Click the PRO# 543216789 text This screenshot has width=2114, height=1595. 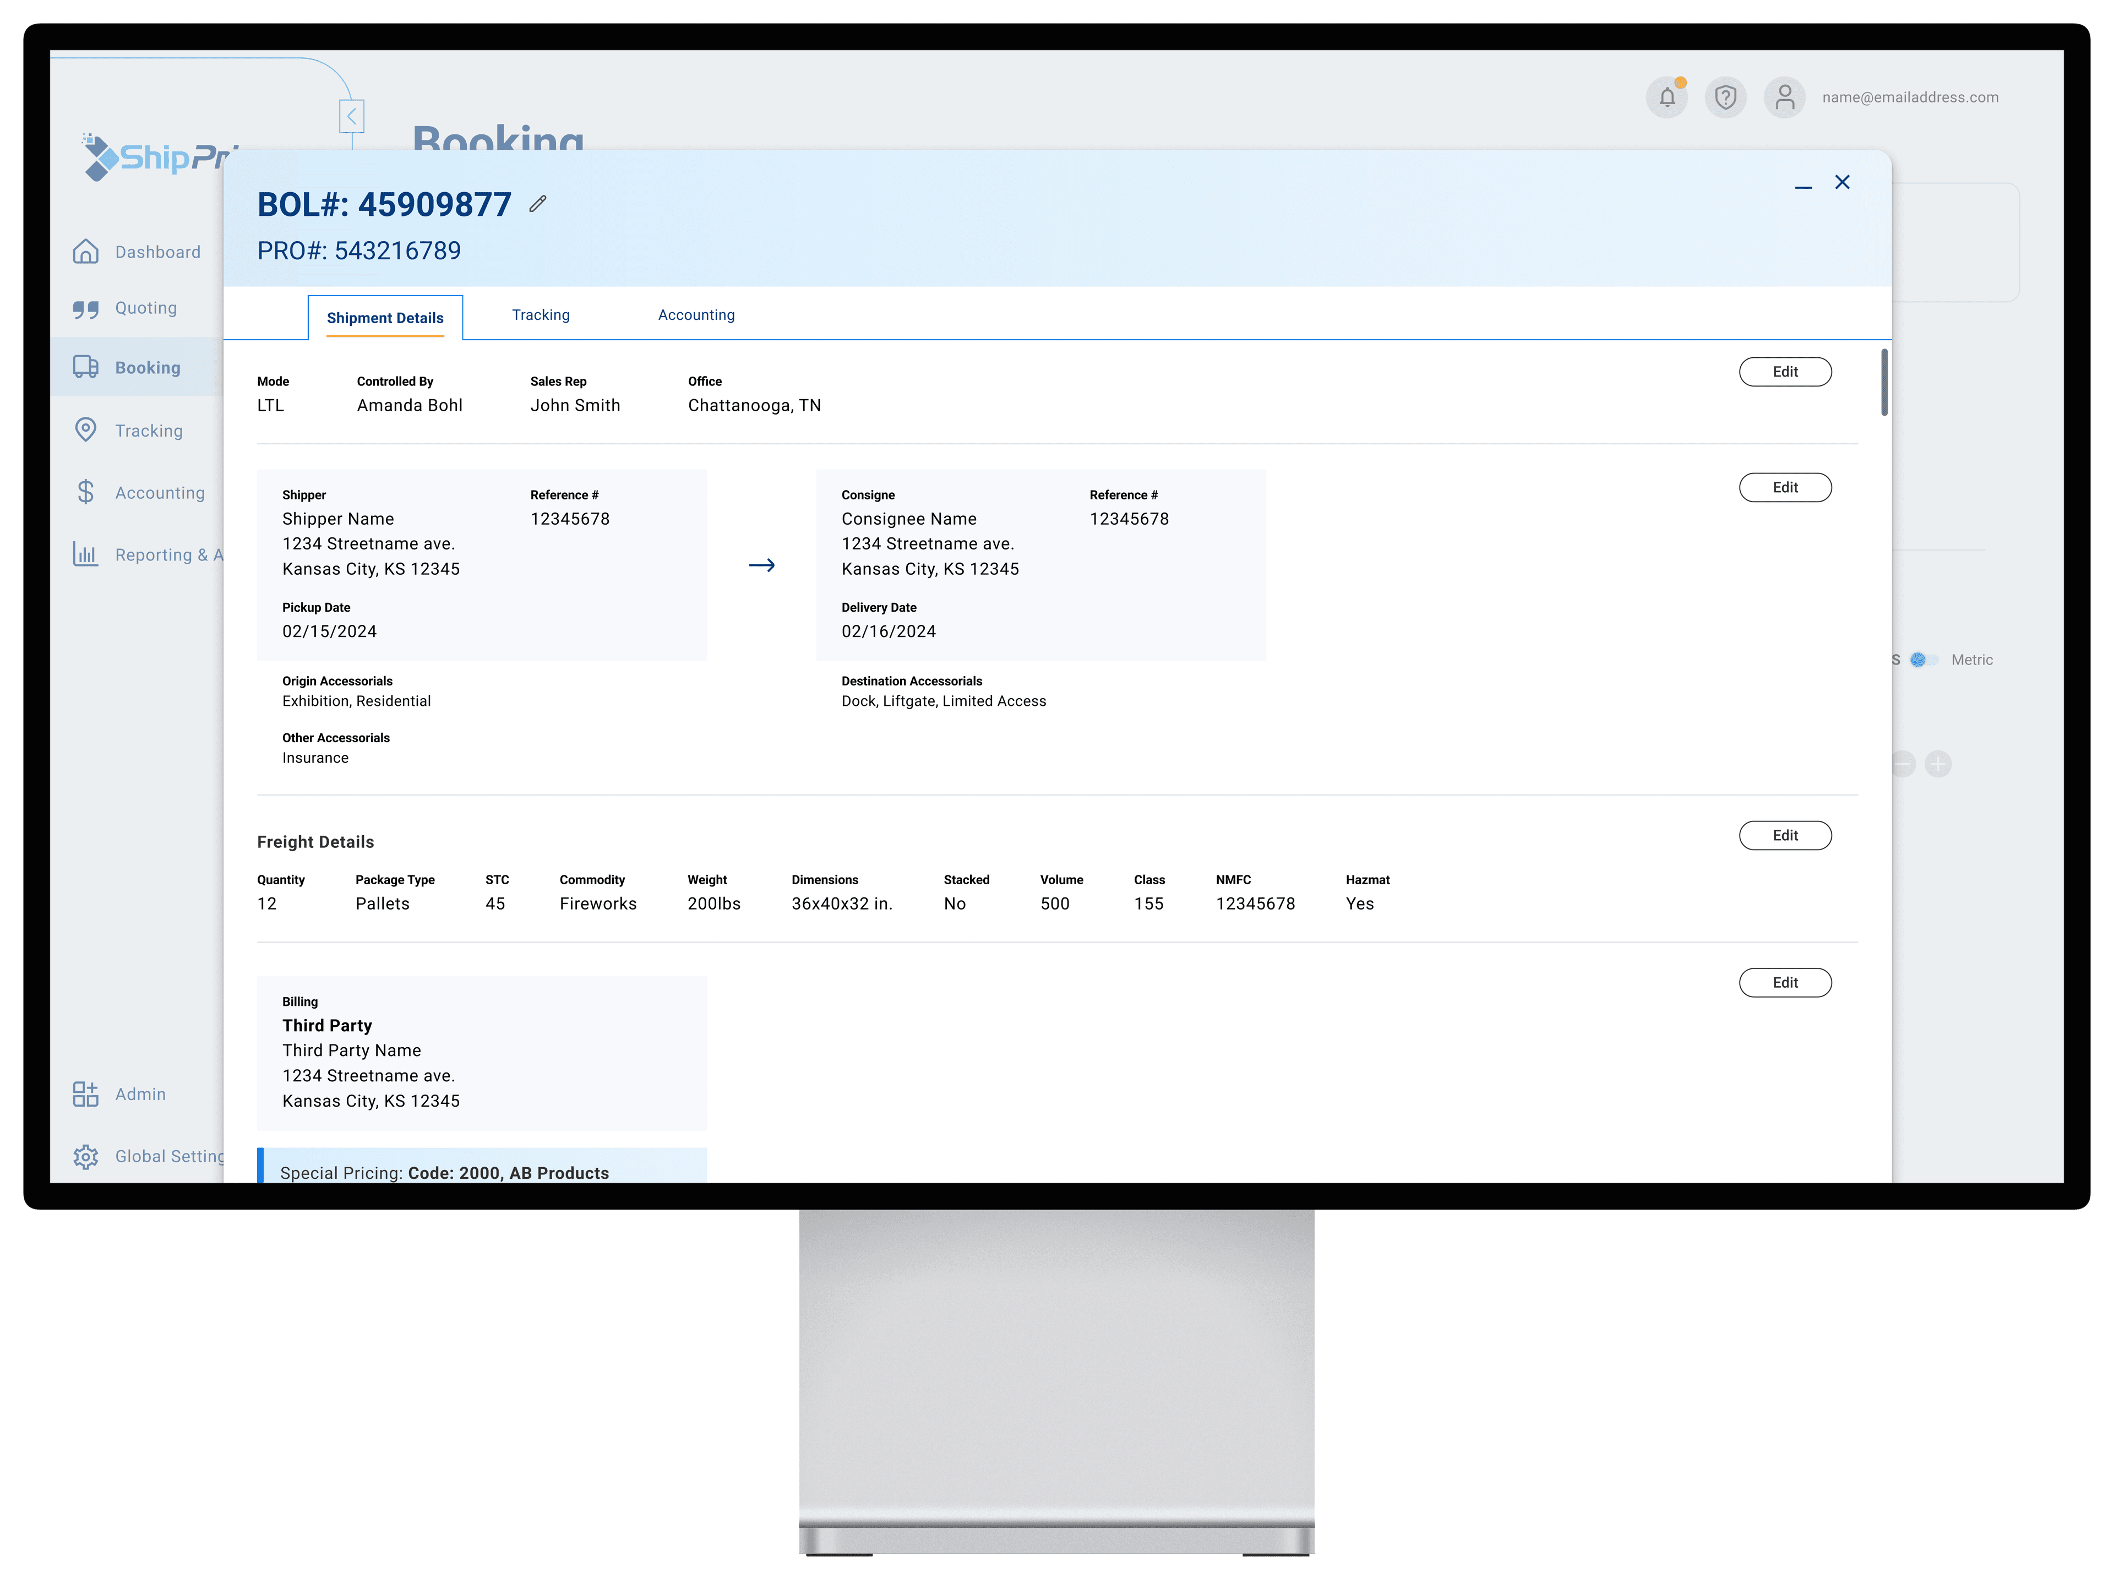point(358,251)
